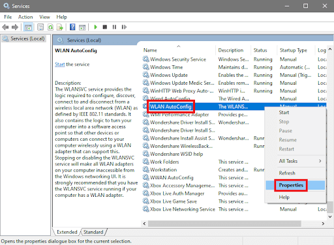The image size is (334, 245).
Task: Click the gear icon of Windows Update Medic Service
Action: tap(145, 83)
